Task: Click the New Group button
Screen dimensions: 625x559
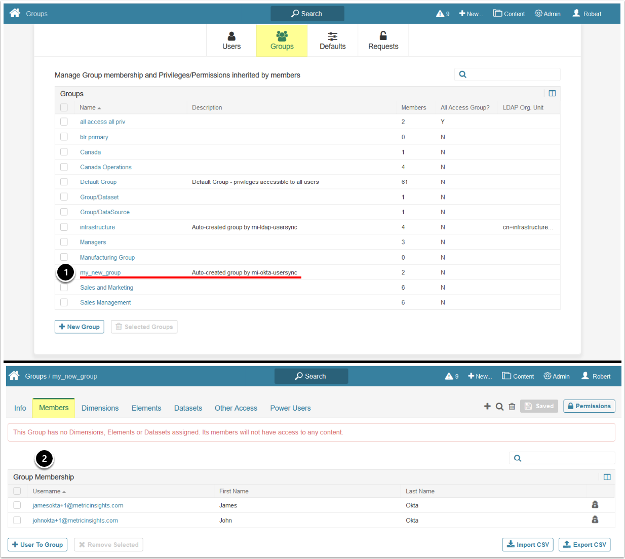Action: tap(80, 327)
